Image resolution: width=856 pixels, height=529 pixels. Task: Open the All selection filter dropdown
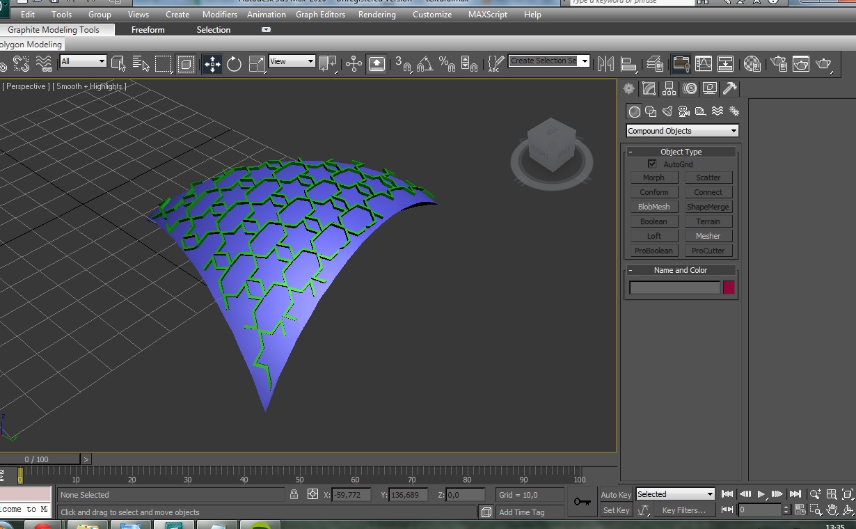[x=83, y=61]
